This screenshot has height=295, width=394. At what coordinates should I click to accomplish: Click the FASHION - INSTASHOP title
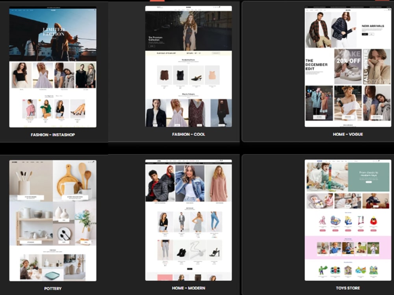pos(53,135)
